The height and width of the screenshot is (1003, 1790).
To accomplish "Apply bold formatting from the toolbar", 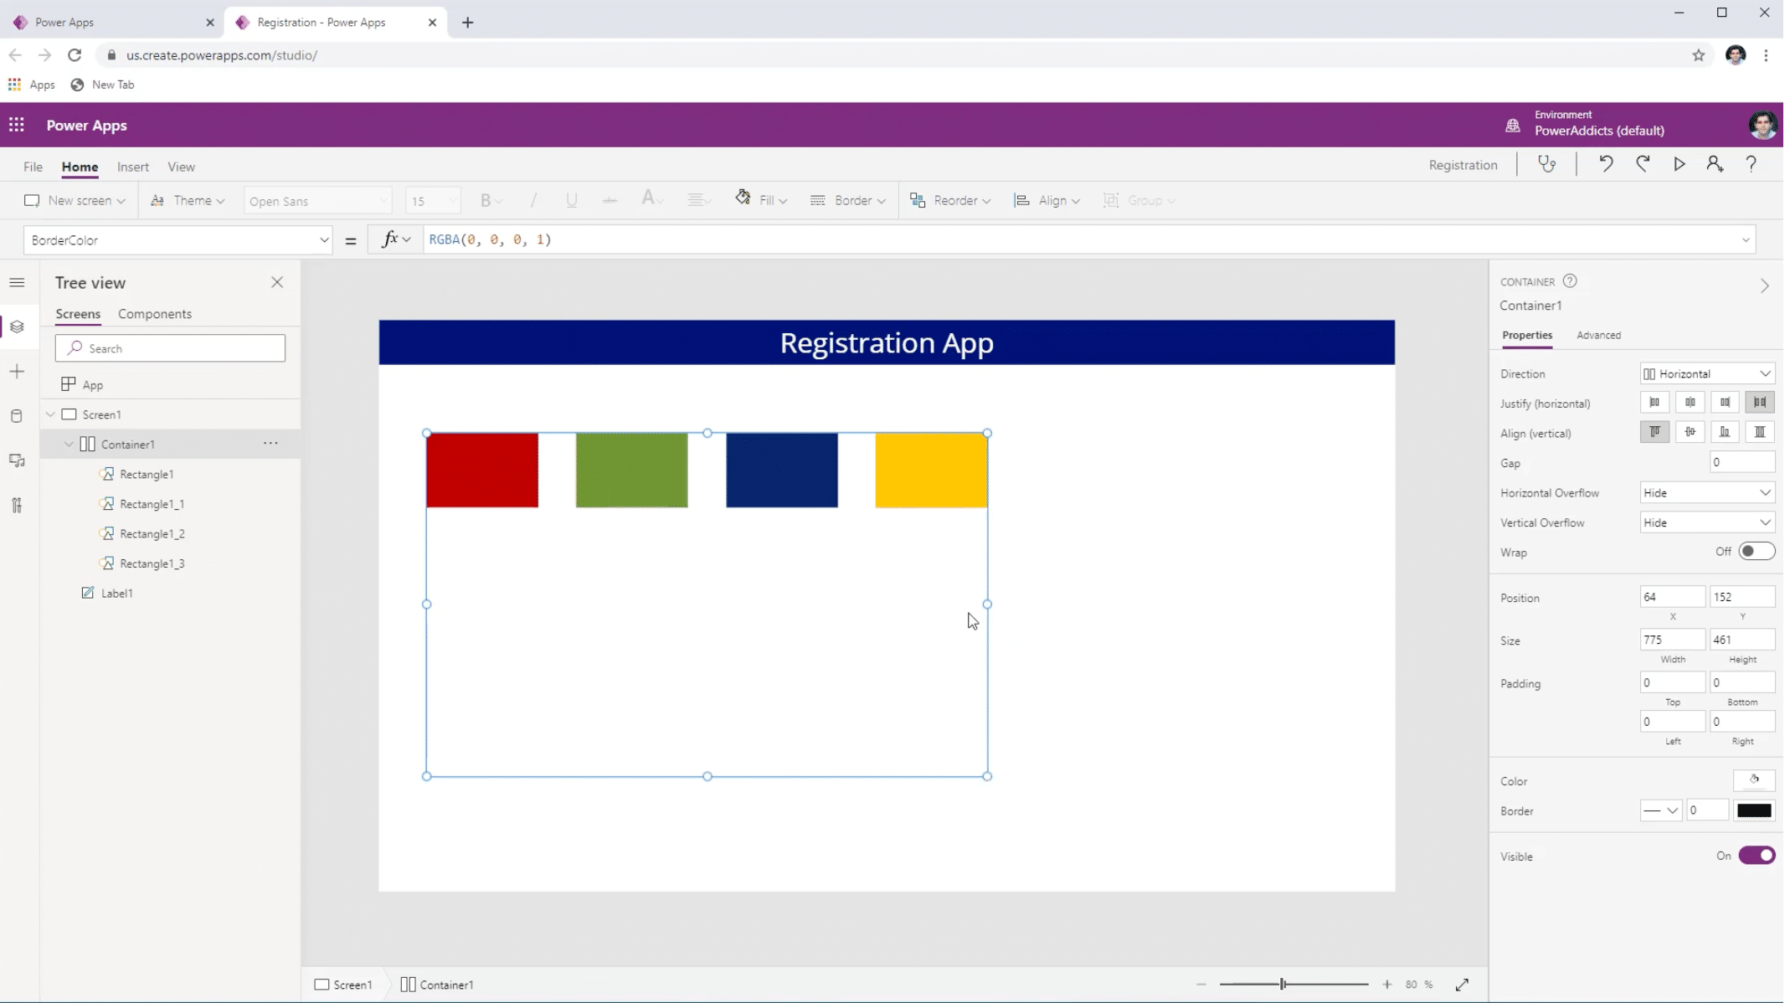I will (x=487, y=200).
